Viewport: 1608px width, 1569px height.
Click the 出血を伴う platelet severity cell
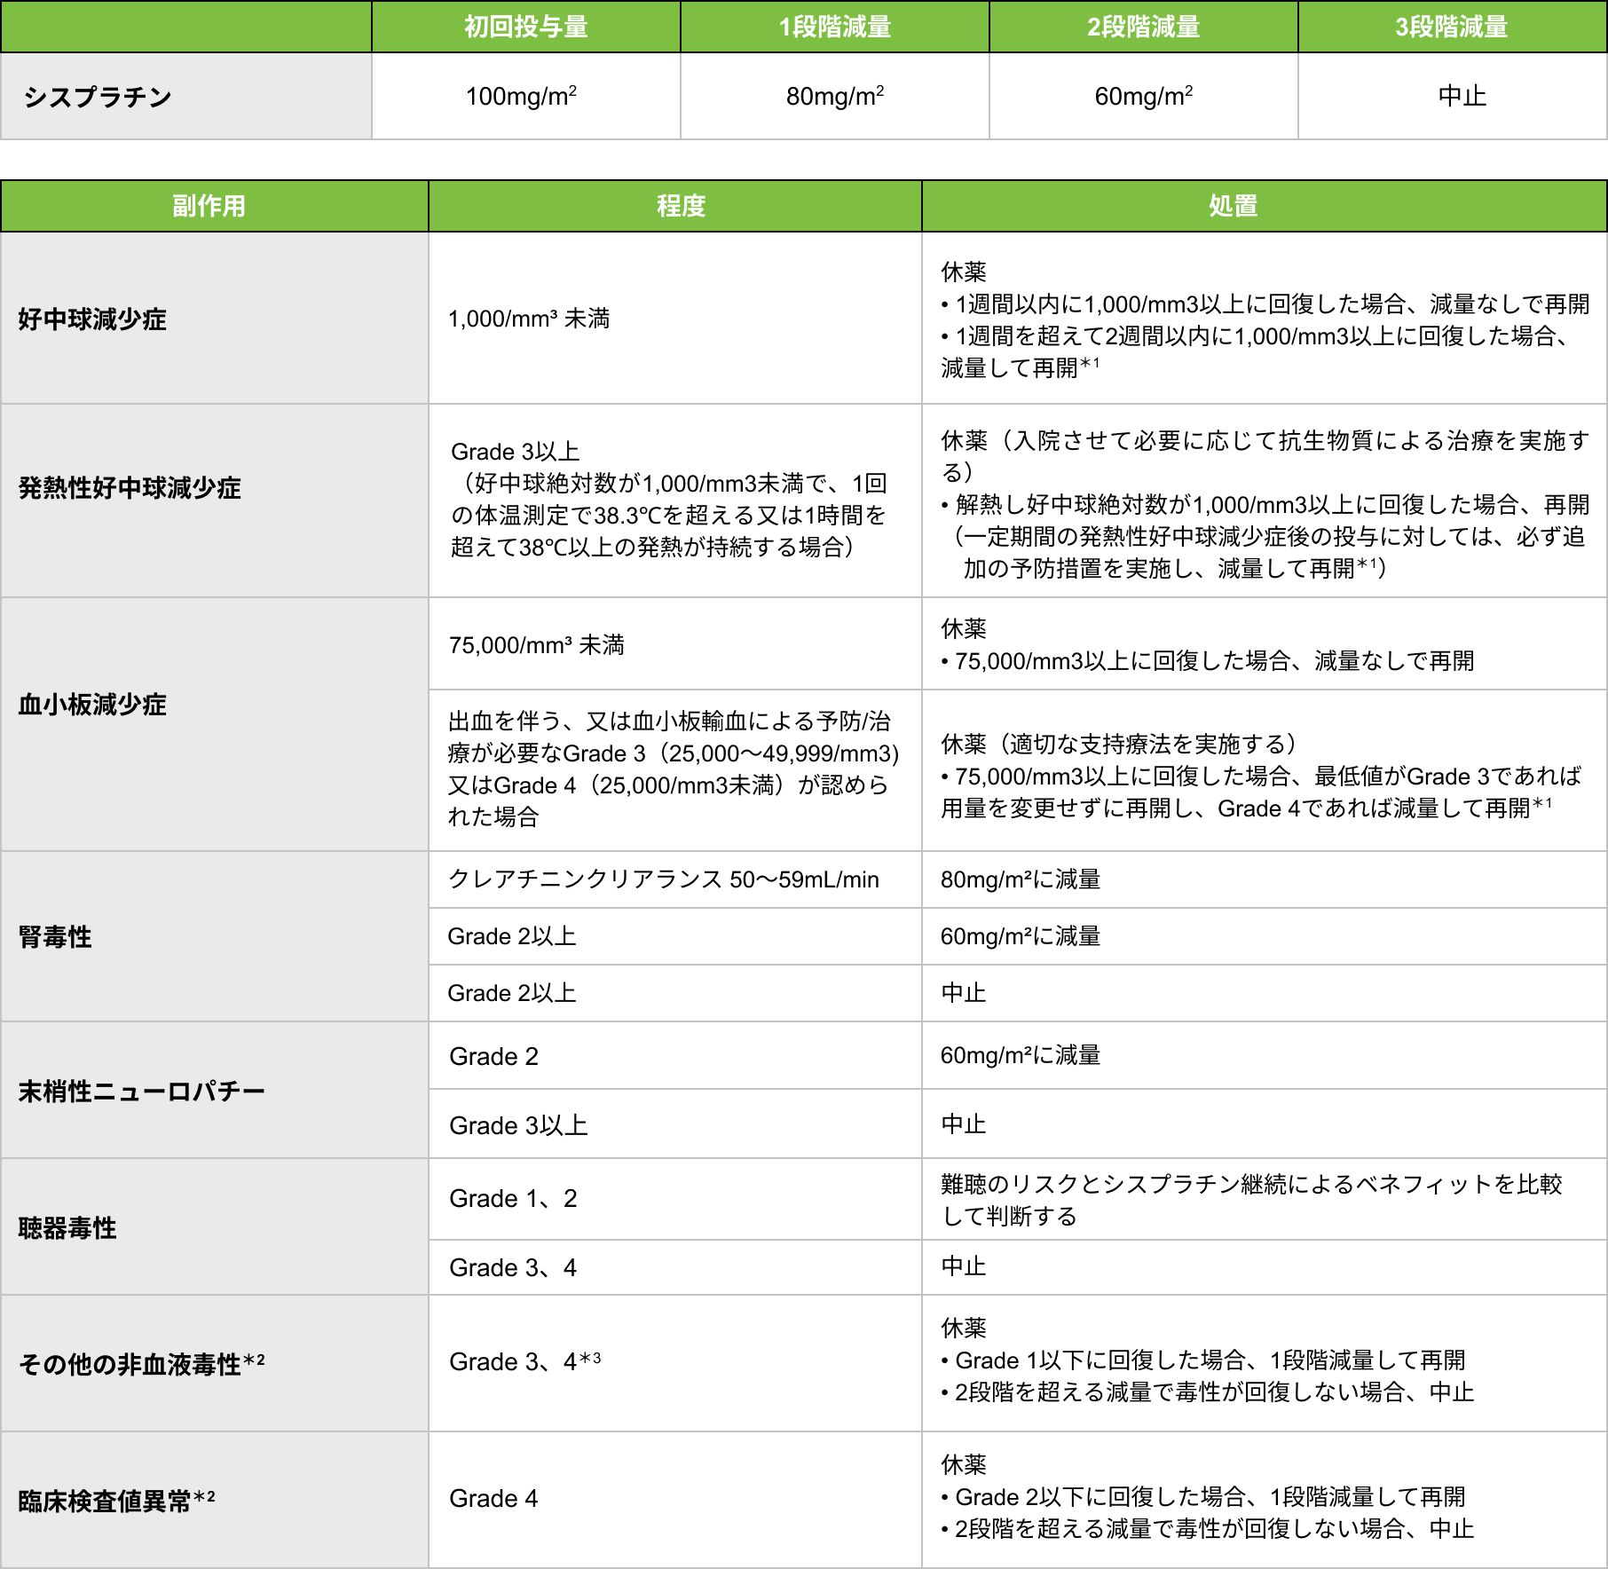pyautogui.click(x=674, y=770)
